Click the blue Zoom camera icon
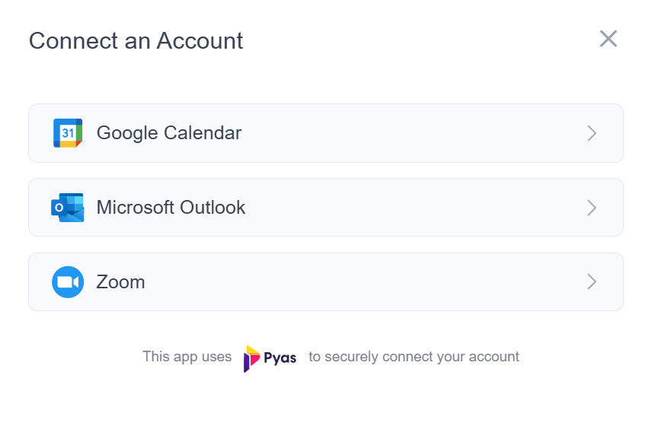 tap(68, 281)
